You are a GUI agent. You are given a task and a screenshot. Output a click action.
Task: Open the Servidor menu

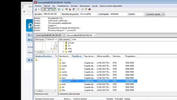pyautogui.click(x=74, y=6)
